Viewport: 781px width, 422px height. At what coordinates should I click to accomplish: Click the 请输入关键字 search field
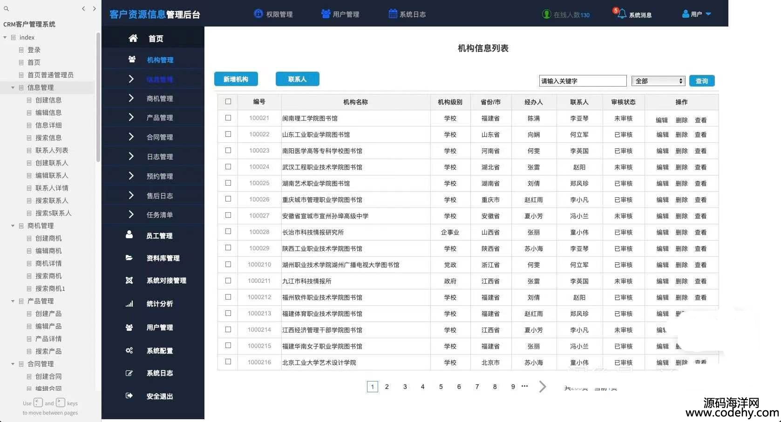tap(583, 81)
